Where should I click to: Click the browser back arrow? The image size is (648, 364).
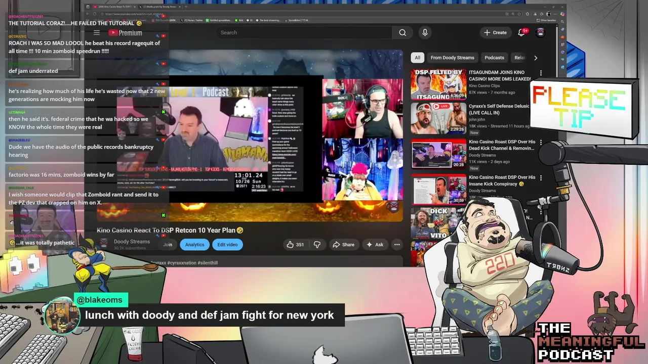pyautogui.click(x=89, y=14)
